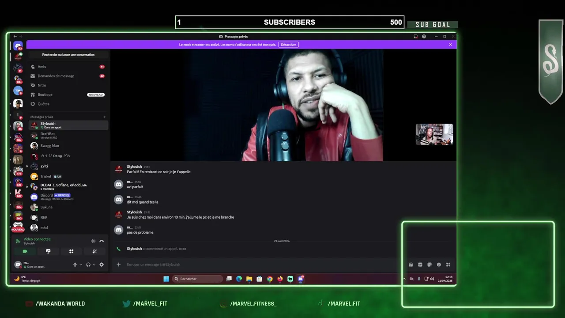Mute the microphone in user panel

pos(75,265)
